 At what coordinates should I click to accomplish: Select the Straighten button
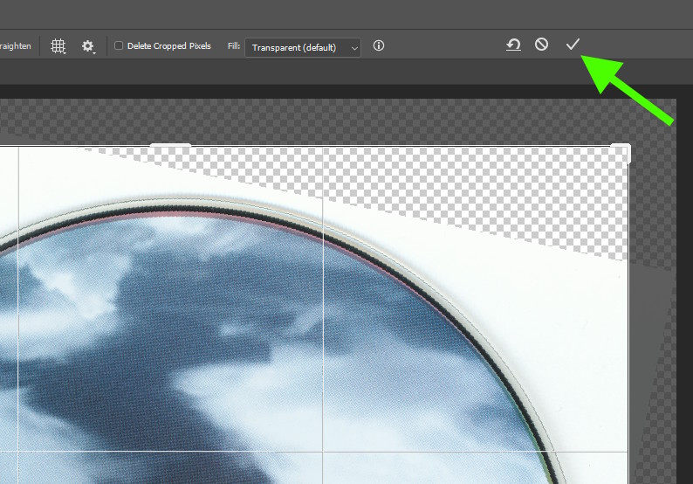tap(16, 46)
